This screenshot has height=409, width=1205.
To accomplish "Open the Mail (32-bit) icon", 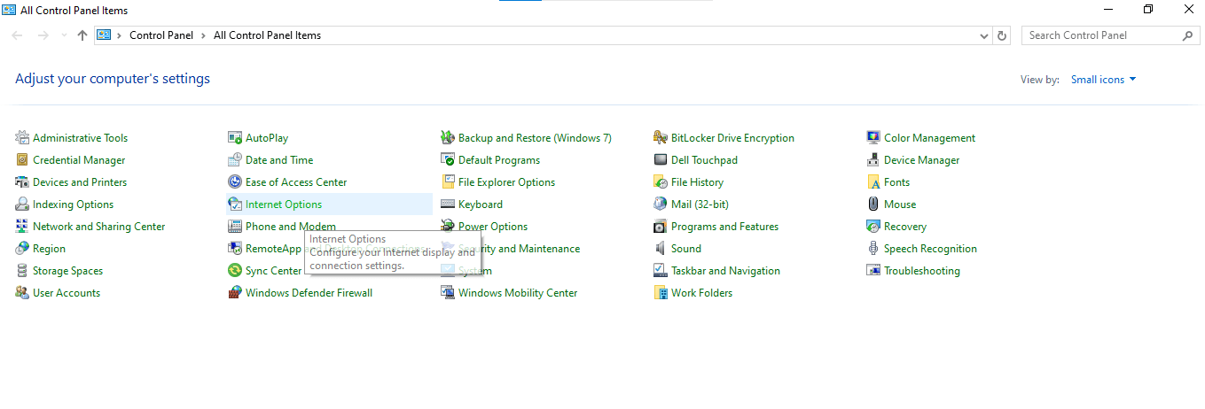I will 661,204.
